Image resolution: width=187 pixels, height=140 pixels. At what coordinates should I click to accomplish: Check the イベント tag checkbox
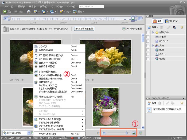pyautogui.click(x=148, y=54)
